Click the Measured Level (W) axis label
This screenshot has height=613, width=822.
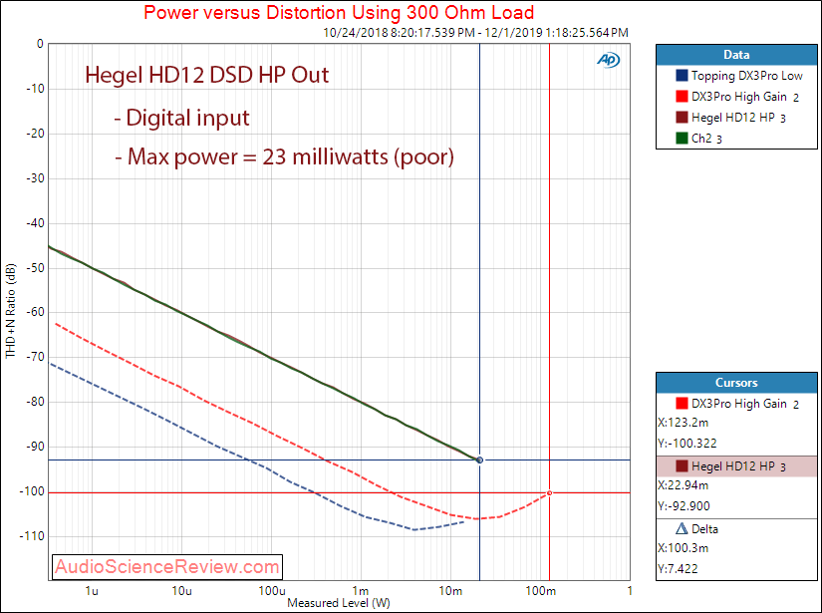coord(339,603)
